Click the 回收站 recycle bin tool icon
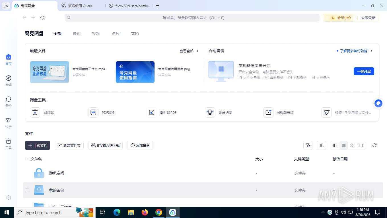 [x=35, y=112]
